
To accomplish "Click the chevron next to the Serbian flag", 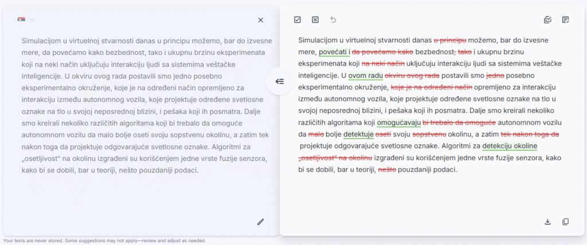I will click(x=32, y=20).
